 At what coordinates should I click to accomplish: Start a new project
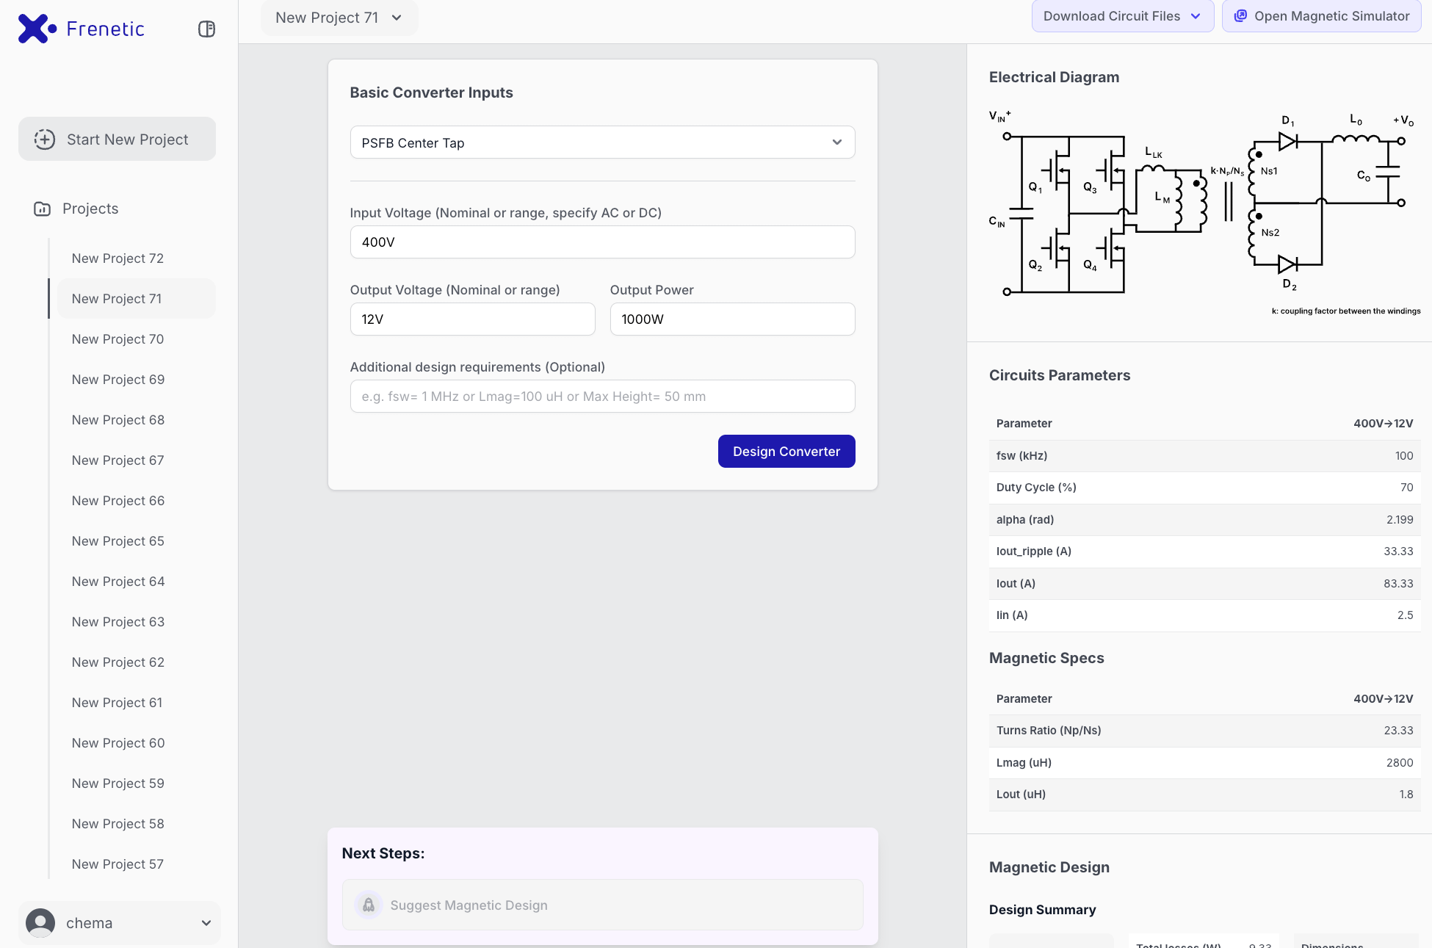click(117, 139)
